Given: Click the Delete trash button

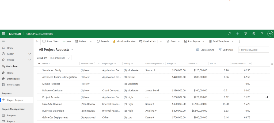Looking at the screenshot, I should 81,41.
